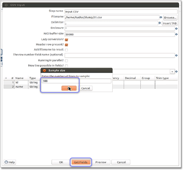Click the Browse... button
Screen dimensions: 183x170
pyautogui.click(x=170, y=18)
